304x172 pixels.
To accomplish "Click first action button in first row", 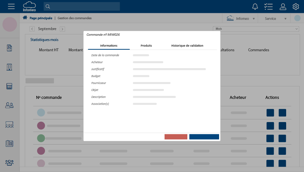I will point(270,113).
